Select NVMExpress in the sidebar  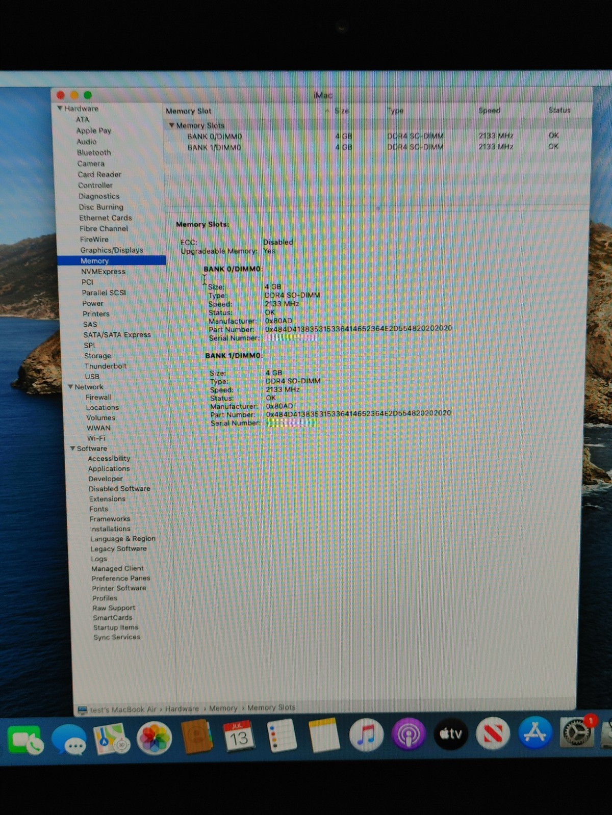pyautogui.click(x=103, y=272)
